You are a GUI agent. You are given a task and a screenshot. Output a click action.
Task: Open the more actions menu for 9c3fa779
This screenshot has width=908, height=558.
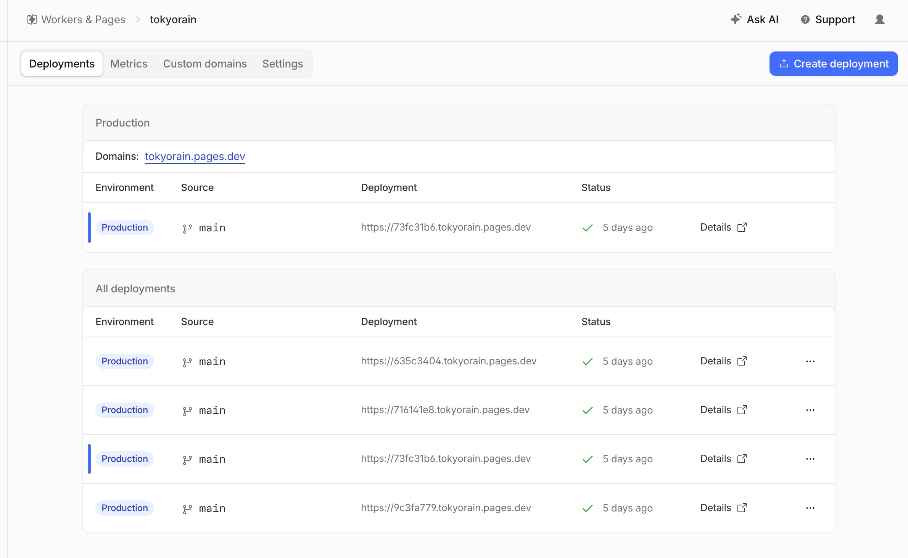(x=810, y=508)
